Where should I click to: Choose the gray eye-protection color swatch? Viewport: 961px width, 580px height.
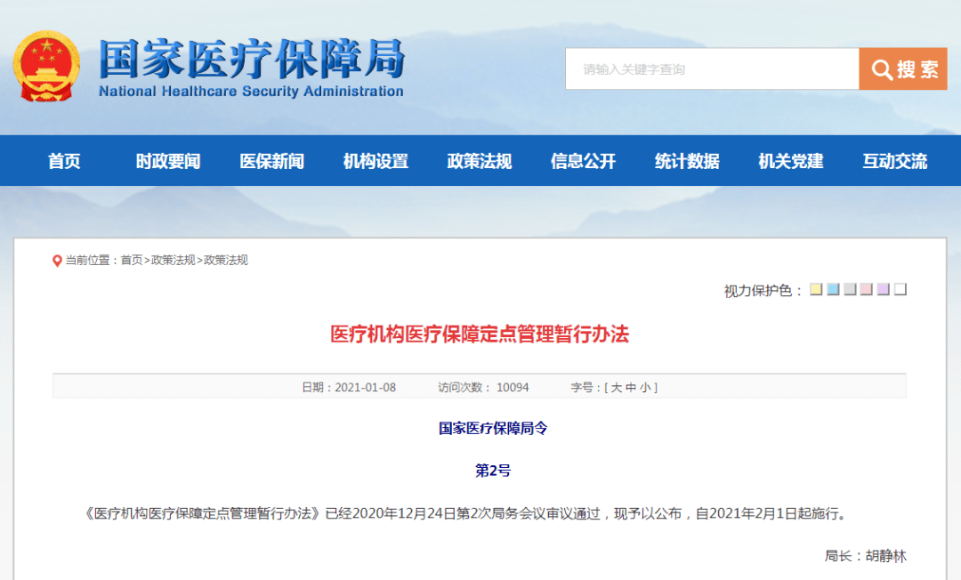click(850, 289)
